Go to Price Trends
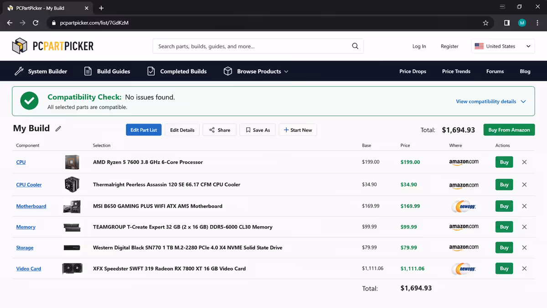 coord(456,71)
